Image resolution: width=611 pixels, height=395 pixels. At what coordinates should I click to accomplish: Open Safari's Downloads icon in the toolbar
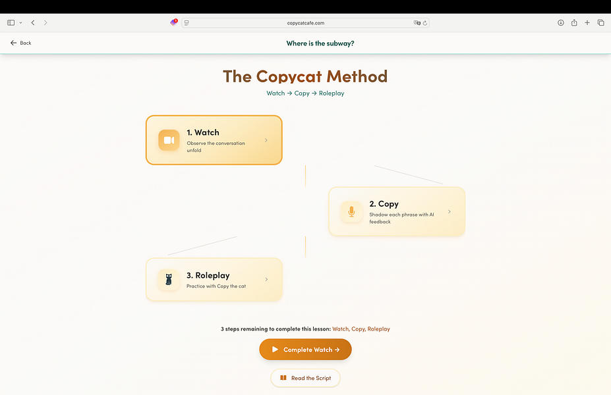coord(560,22)
